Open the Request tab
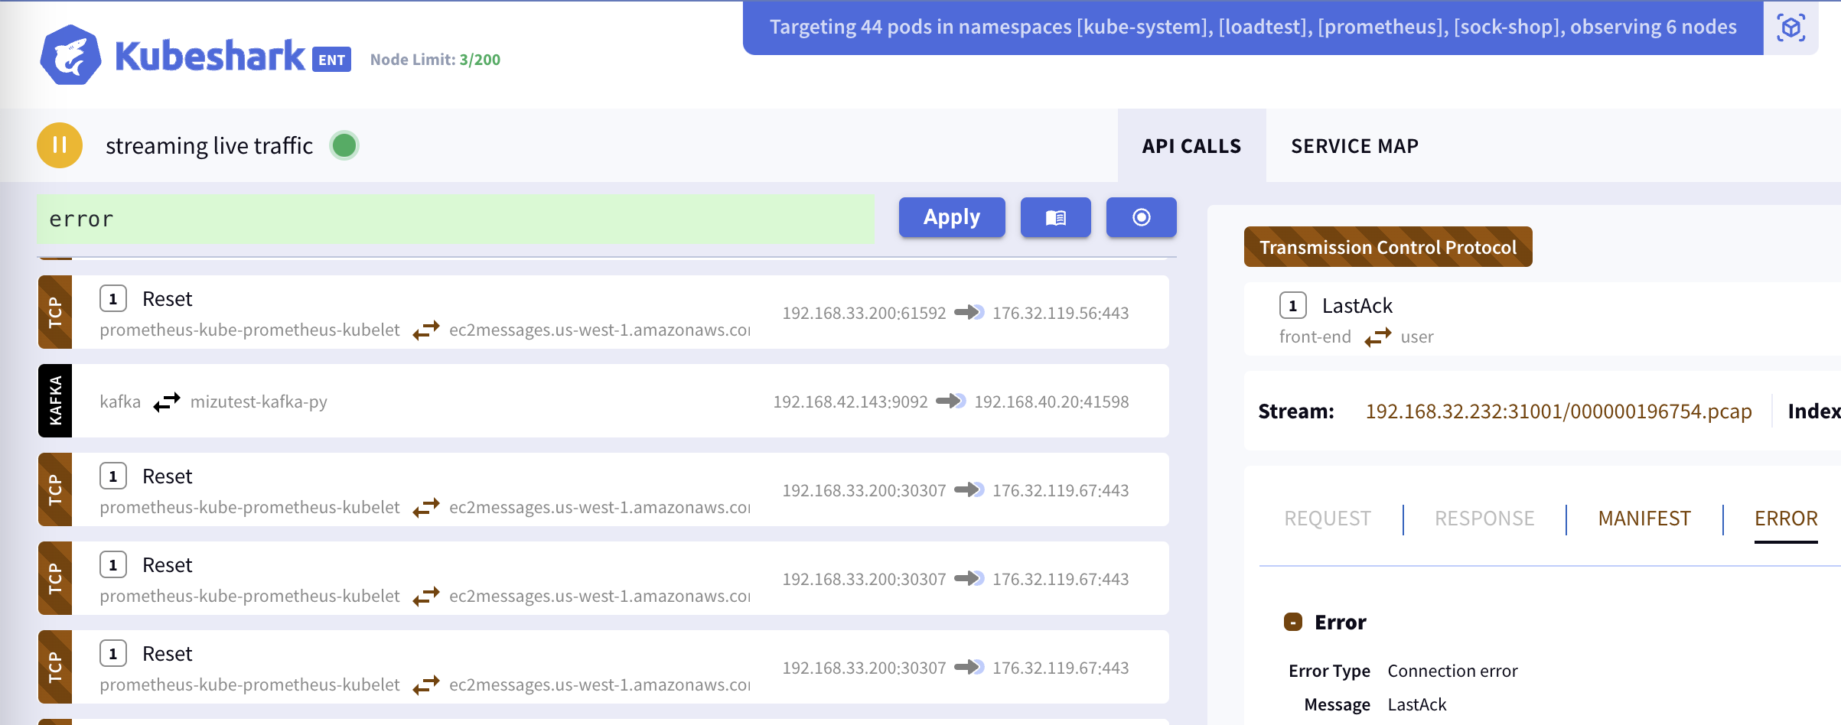The image size is (1841, 725). [x=1328, y=519]
